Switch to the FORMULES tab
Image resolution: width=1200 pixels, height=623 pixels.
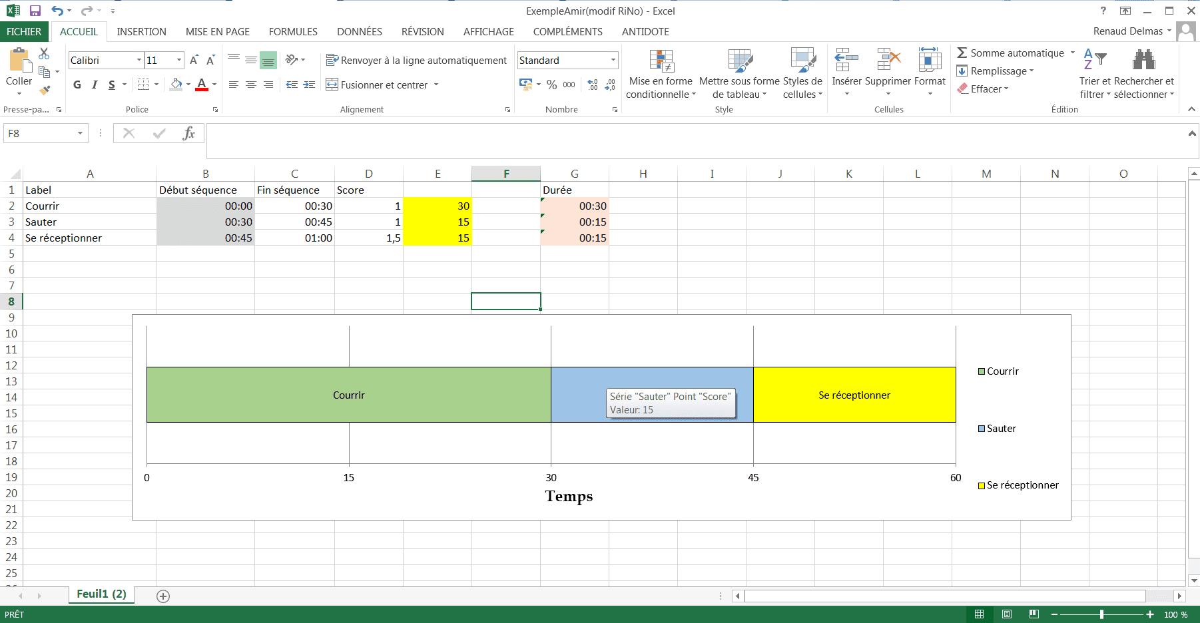tap(293, 31)
